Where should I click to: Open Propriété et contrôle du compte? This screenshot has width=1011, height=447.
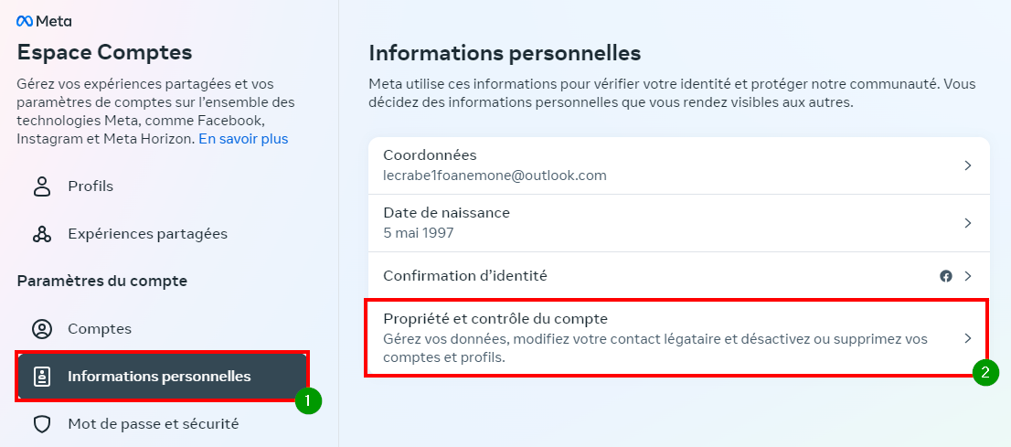495,319
